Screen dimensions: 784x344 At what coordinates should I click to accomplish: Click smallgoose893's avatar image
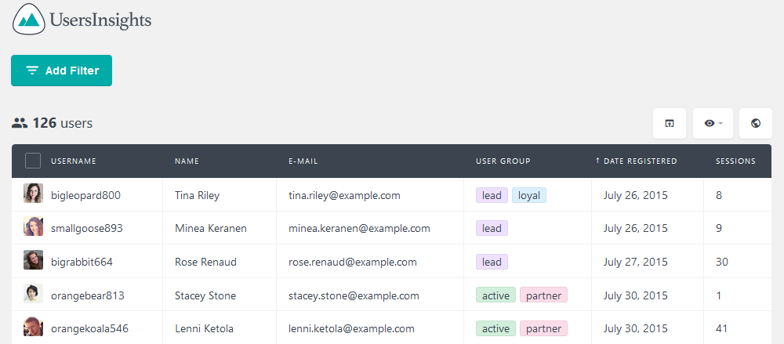pos(33,226)
